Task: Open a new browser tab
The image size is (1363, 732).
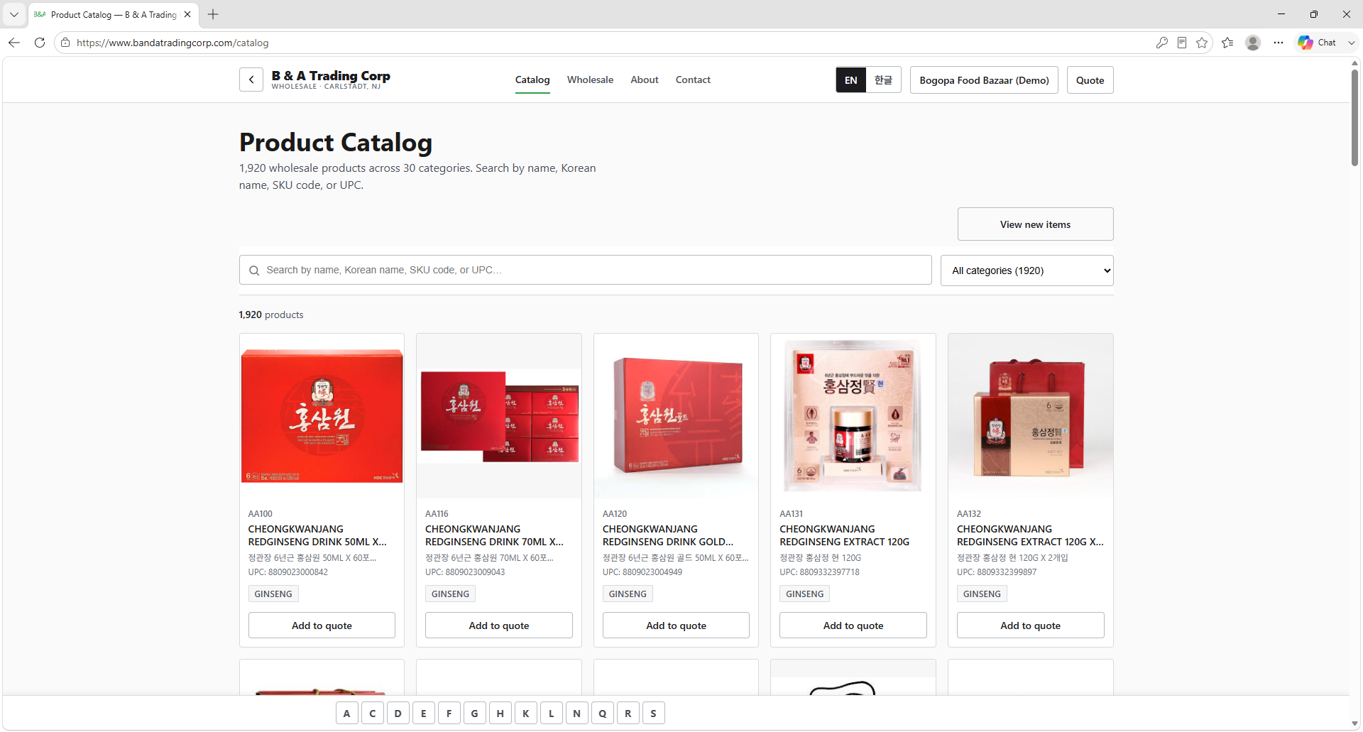Action: pyautogui.click(x=213, y=14)
